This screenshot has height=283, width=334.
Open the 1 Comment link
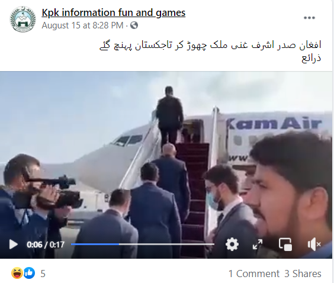tap(253, 274)
